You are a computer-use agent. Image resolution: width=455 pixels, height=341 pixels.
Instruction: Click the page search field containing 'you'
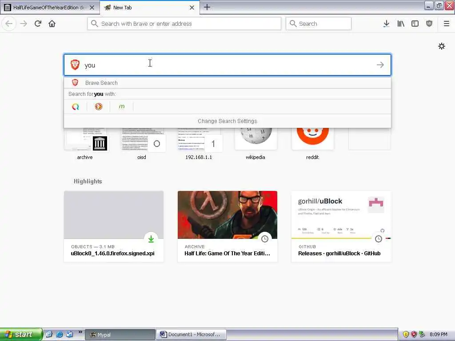coord(227,65)
